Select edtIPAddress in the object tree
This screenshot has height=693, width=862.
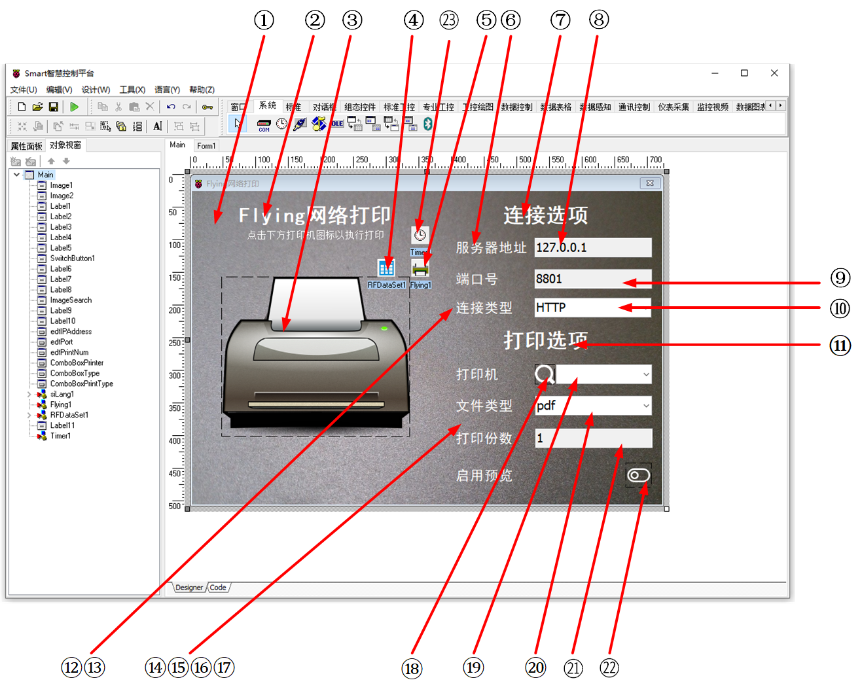point(71,332)
